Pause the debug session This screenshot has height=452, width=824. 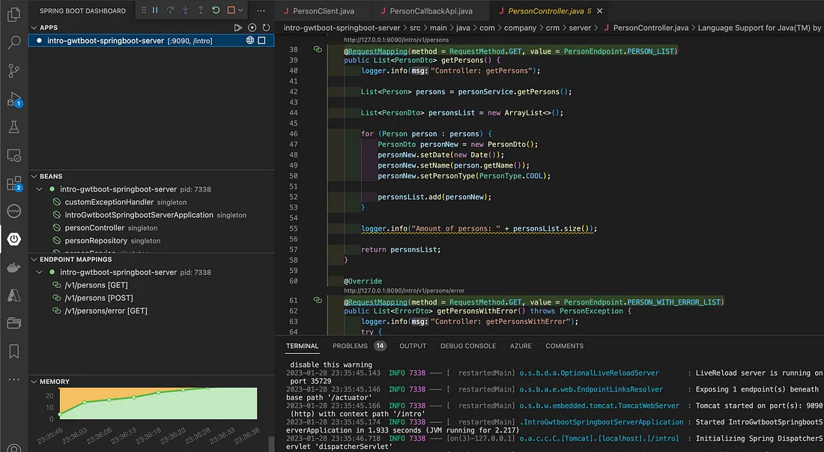coord(155,10)
